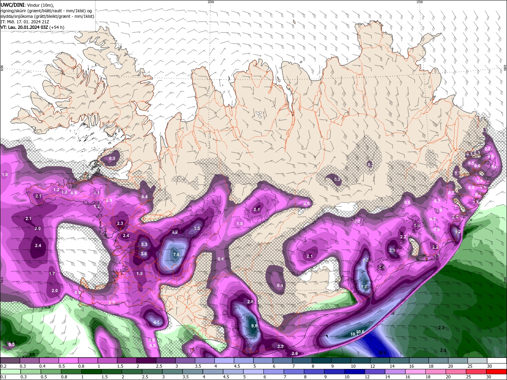Viewport: 507px width, 380px height.
Task: Pick the white swatch ending the snow legend
Action: tap(496, 361)
